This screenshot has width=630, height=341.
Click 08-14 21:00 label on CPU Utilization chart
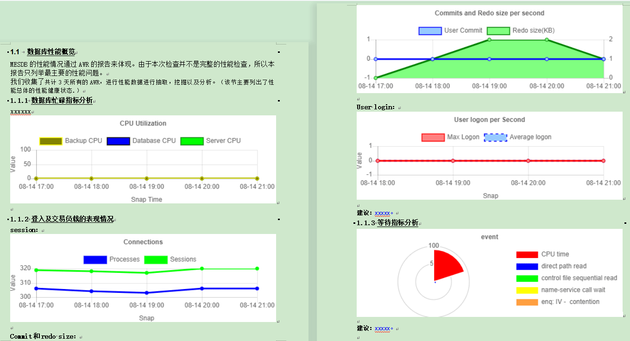tap(257, 187)
